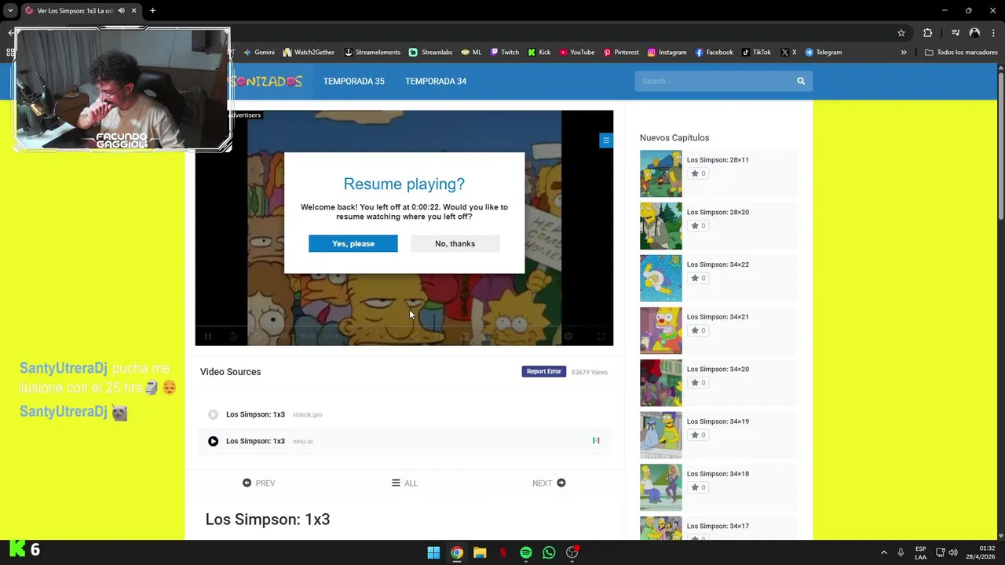Open Chrome extensions puzzle icon
Viewport: 1005px width, 565px height.
(x=928, y=33)
